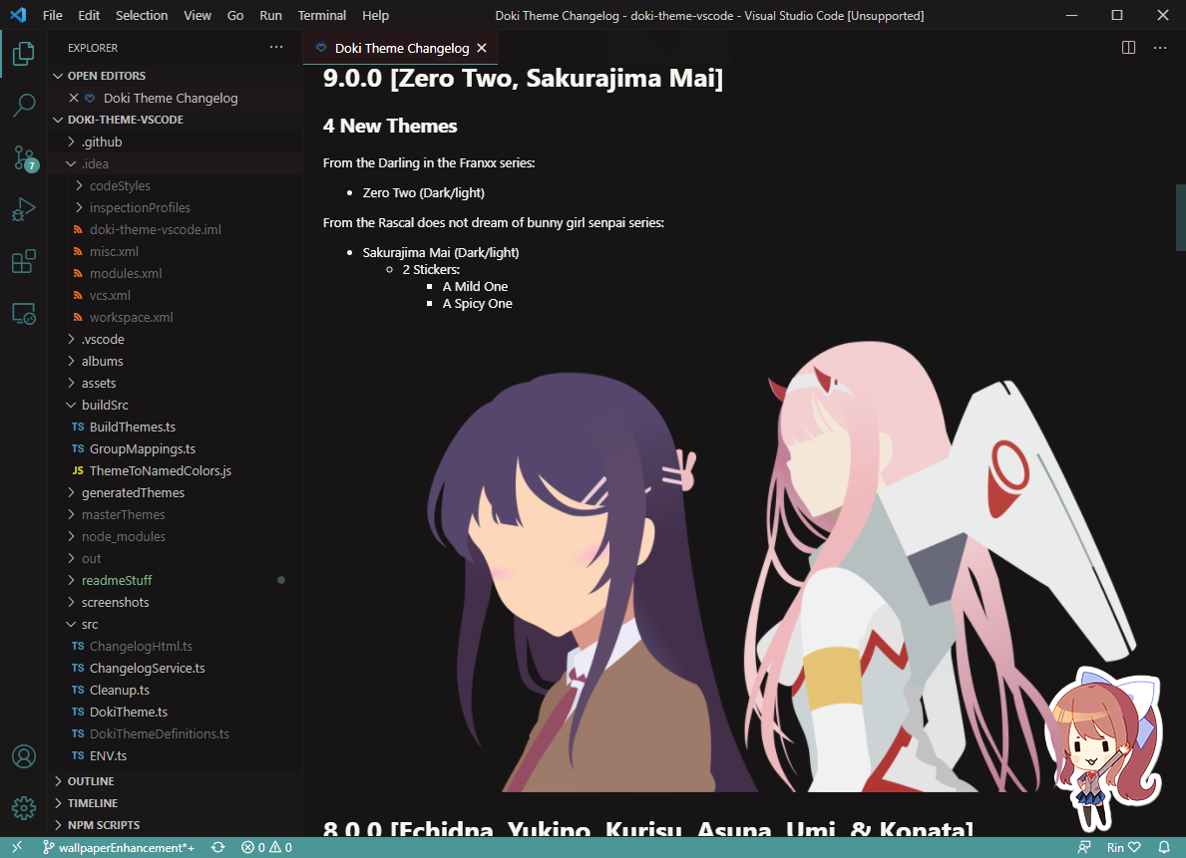Viewport: 1186px width, 858px height.
Task: Collapse the .idea folder
Action: pos(175,163)
